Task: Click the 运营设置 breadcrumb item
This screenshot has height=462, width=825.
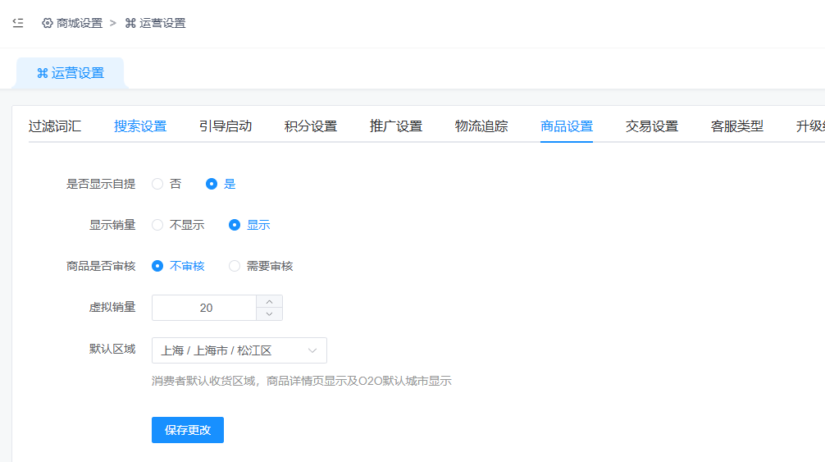Action: [156, 23]
